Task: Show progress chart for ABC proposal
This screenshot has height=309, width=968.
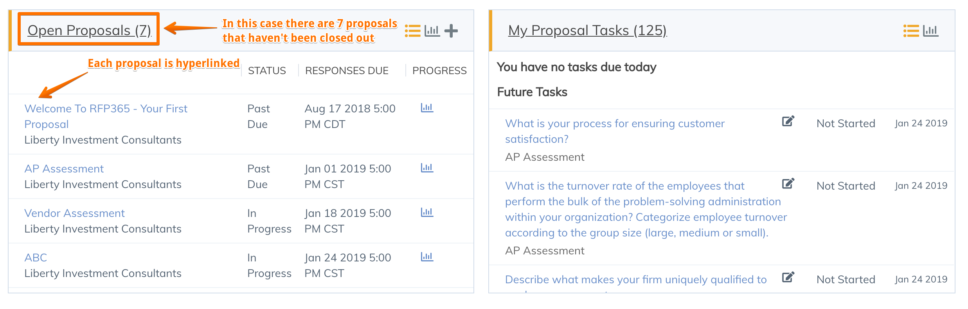Action: tap(427, 257)
